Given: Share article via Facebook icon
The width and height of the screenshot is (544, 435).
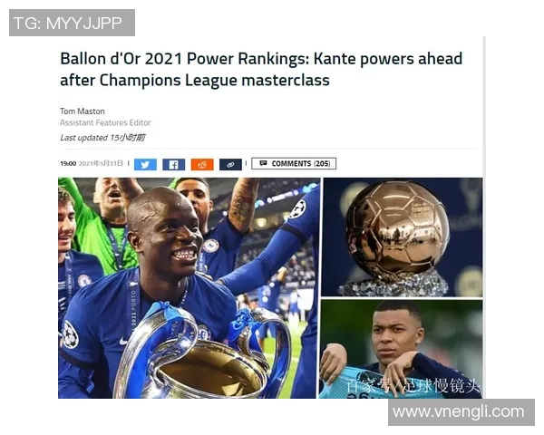Looking at the screenshot, I should tap(173, 164).
